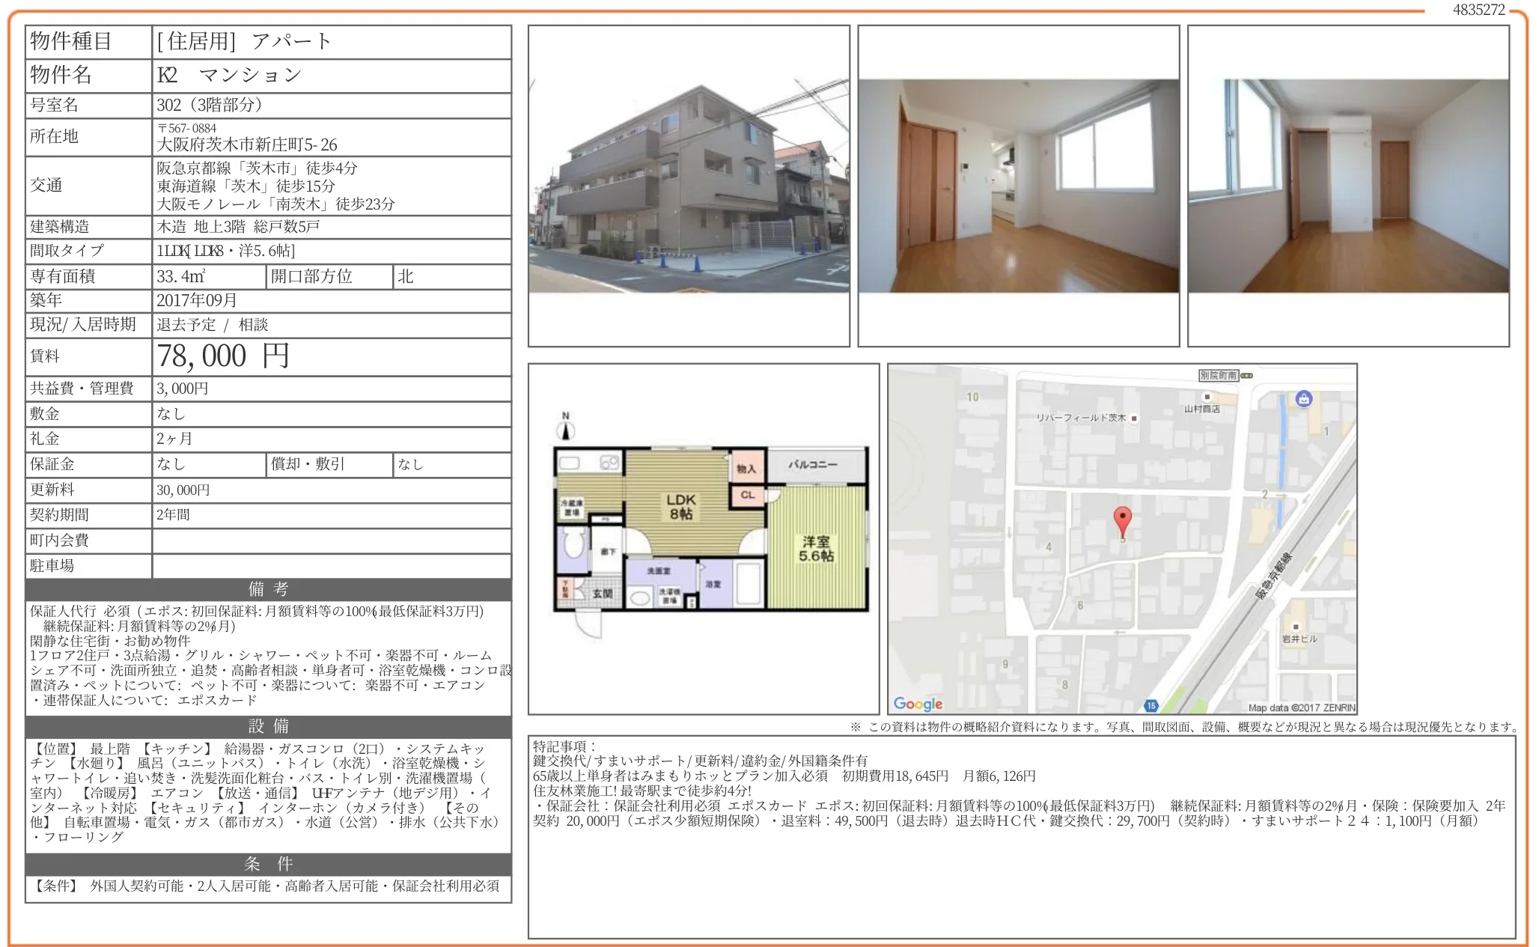This screenshot has height=947, width=1539.
Task: Click the バルコニー area on floor plan
Action: point(812,465)
